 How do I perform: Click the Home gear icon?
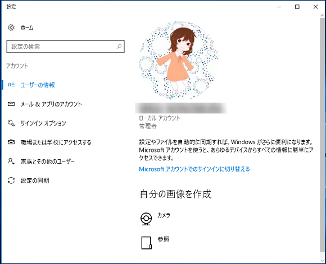click(x=11, y=27)
